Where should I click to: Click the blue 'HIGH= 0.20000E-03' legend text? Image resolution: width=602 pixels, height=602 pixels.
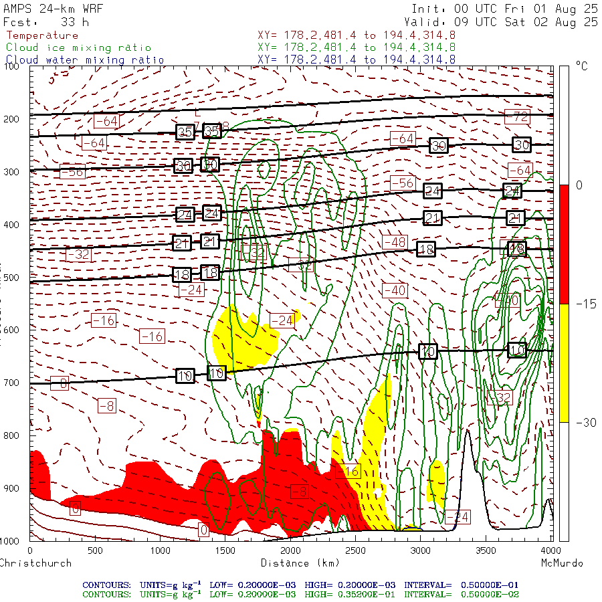[x=350, y=585]
